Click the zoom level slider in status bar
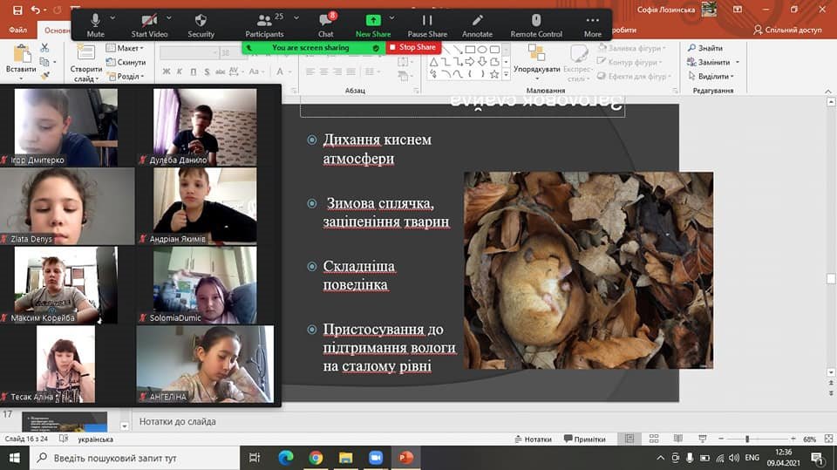Viewport: 837px width, 470px height. (747, 439)
